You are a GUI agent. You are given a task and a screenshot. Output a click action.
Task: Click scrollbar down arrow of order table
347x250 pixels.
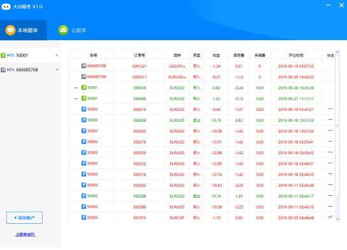pyautogui.click(x=337, y=219)
